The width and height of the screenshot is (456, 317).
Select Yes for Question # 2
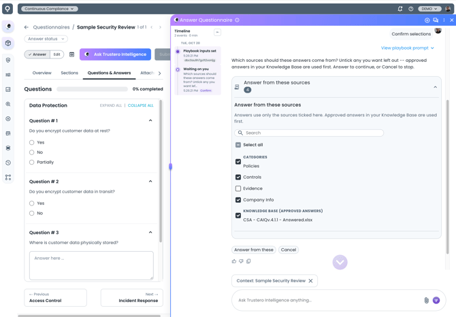(32, 203)
